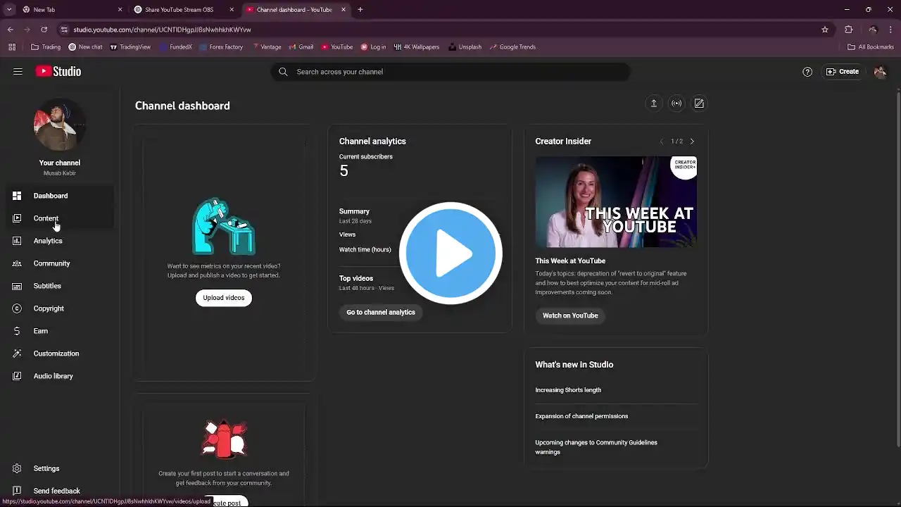Open the Vantage bookmark
The width and height of the screenshot is (901, 507).
point(266,47)
